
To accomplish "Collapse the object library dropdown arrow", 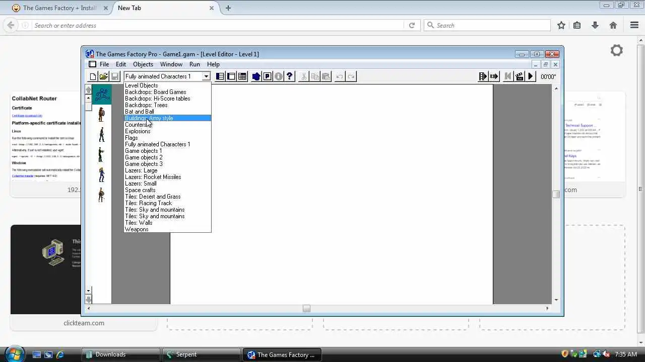I will (206, 76).
